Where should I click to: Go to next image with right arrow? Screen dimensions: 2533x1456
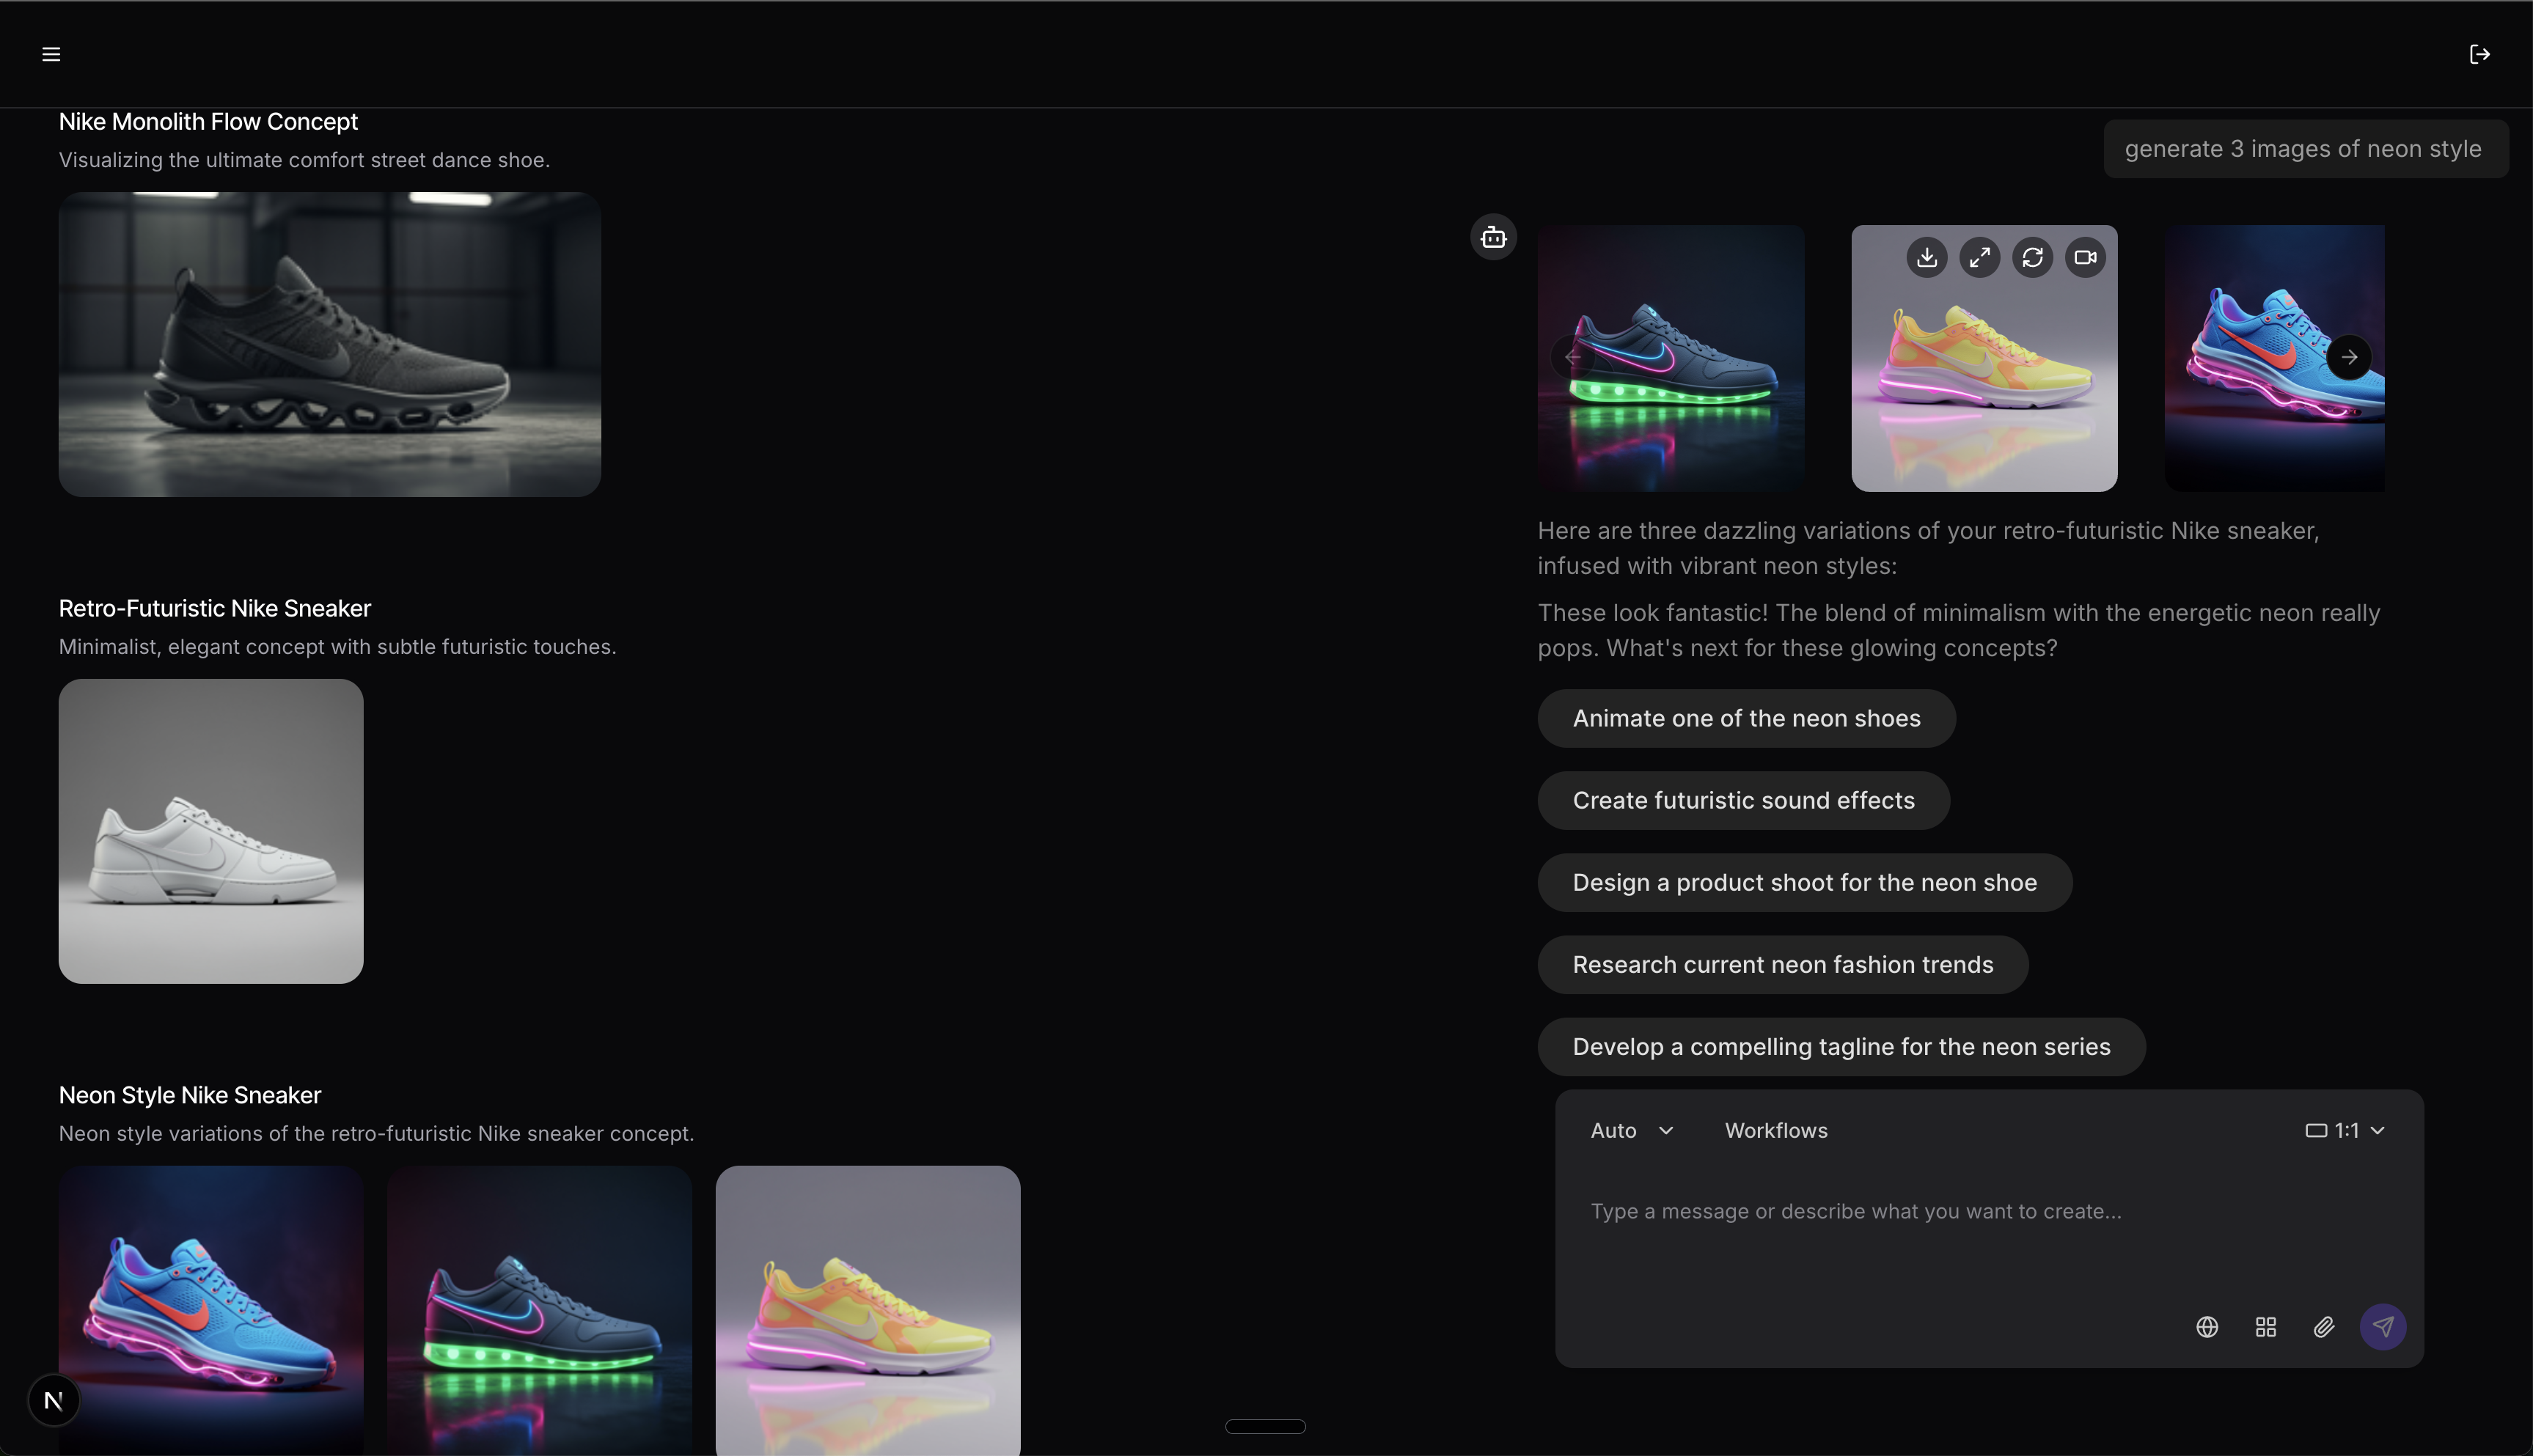(2349, 357)
